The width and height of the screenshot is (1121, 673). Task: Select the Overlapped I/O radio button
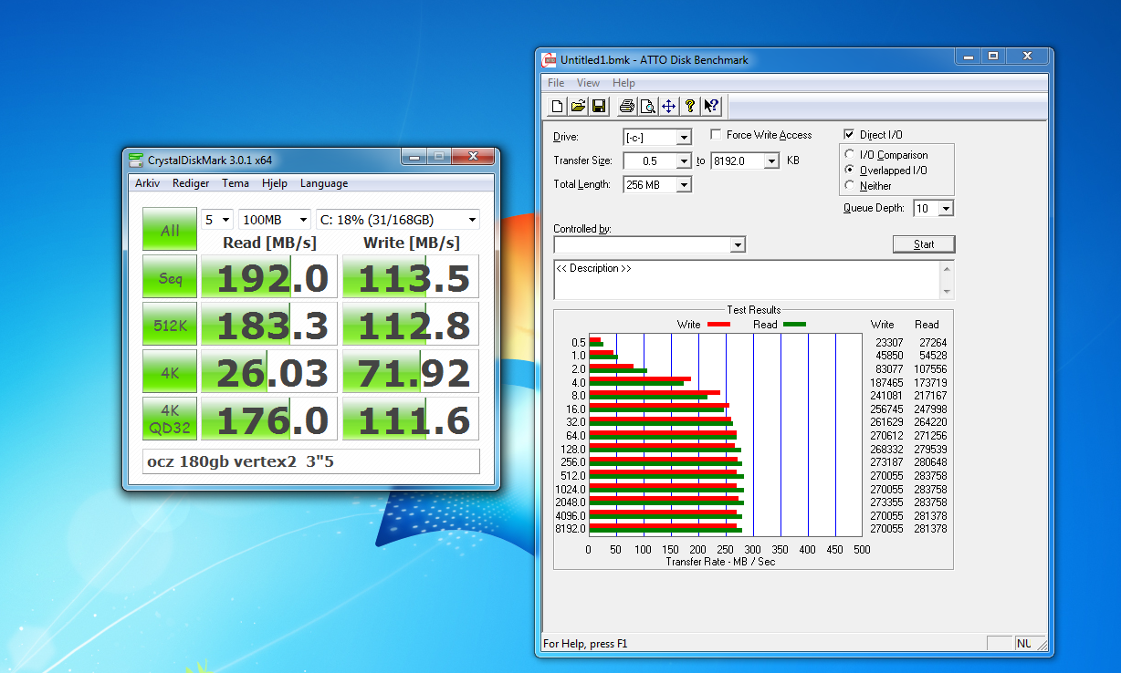851,170
